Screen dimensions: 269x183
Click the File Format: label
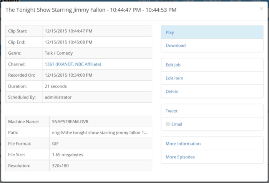20,144
